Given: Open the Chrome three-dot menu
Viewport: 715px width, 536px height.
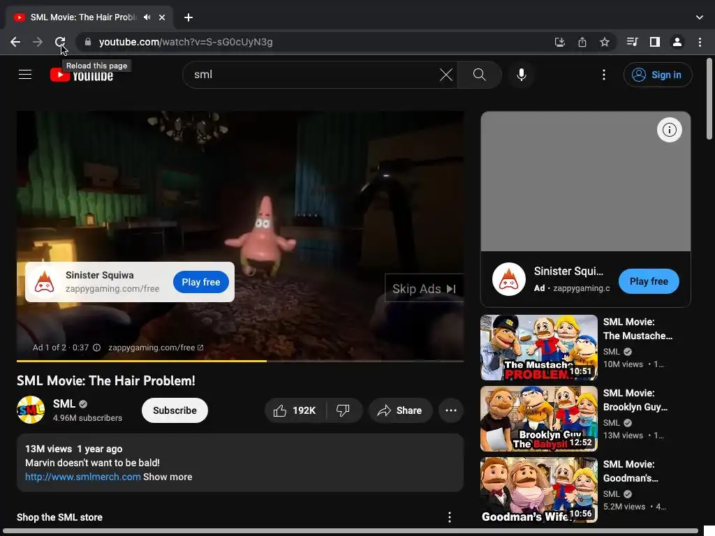Looking at the screenshot, I should 700,42.
